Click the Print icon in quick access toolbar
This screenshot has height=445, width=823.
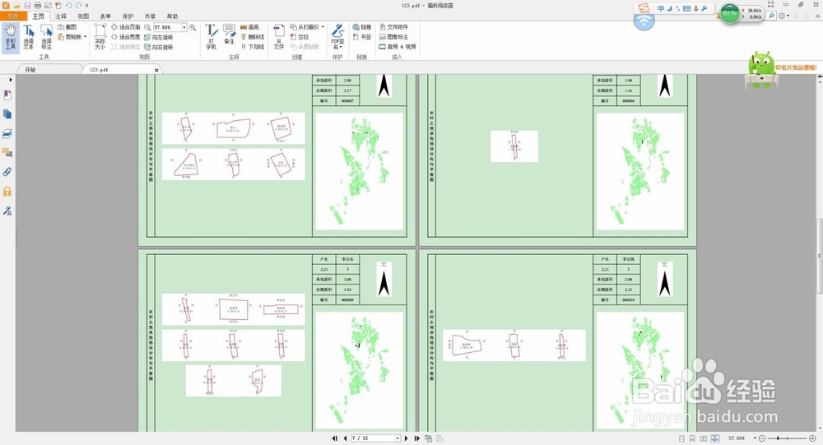tap(38, 5)
